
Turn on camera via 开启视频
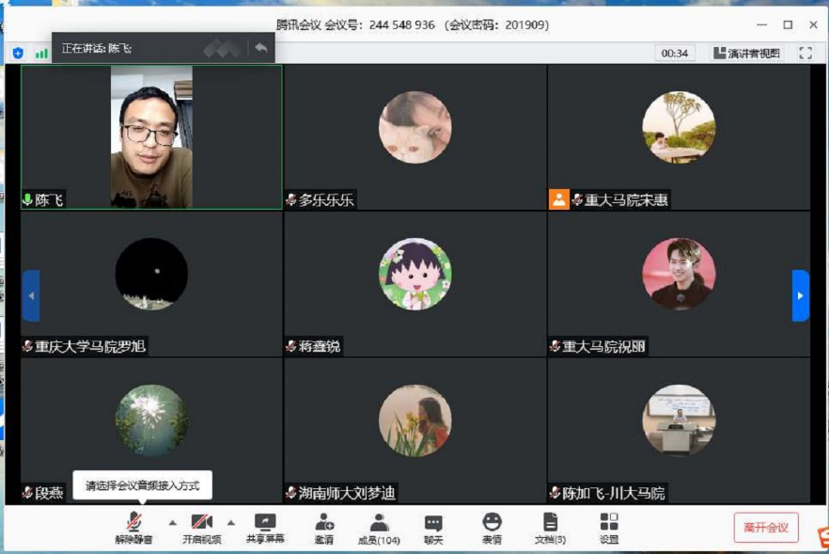click(201, 528)
